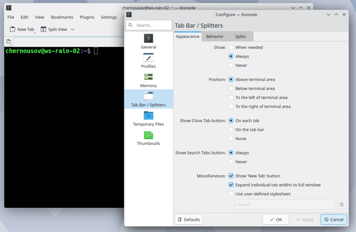Click the Defaults button
Image resolution: width=356 pixels, height=232 pixels.
(189, 220)
